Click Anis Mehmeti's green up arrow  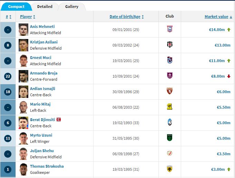tap(228, 30)
